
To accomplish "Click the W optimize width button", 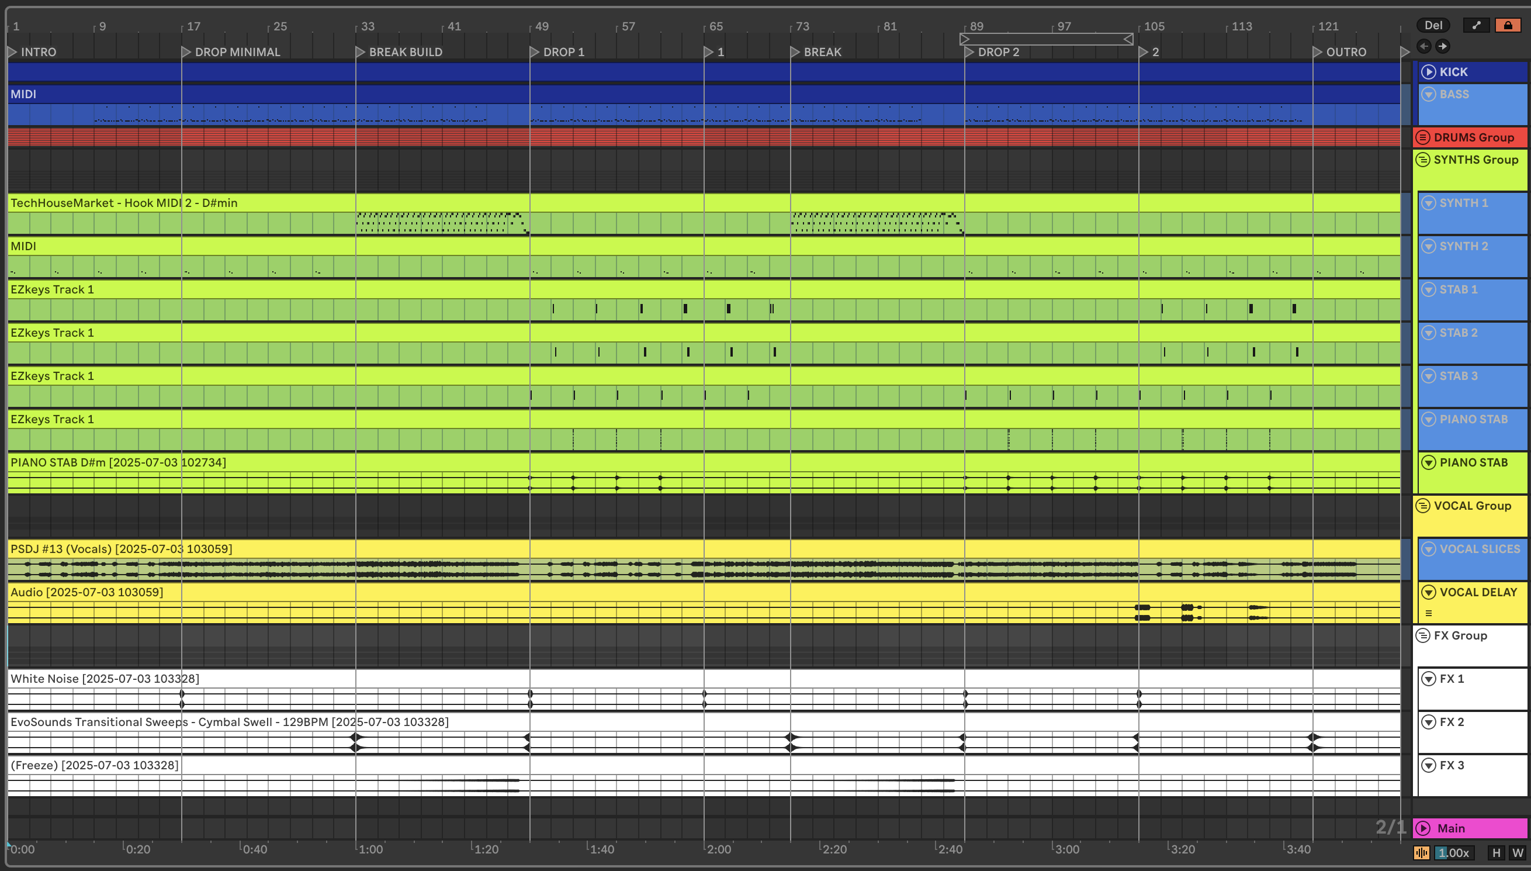I will 1517,852.
